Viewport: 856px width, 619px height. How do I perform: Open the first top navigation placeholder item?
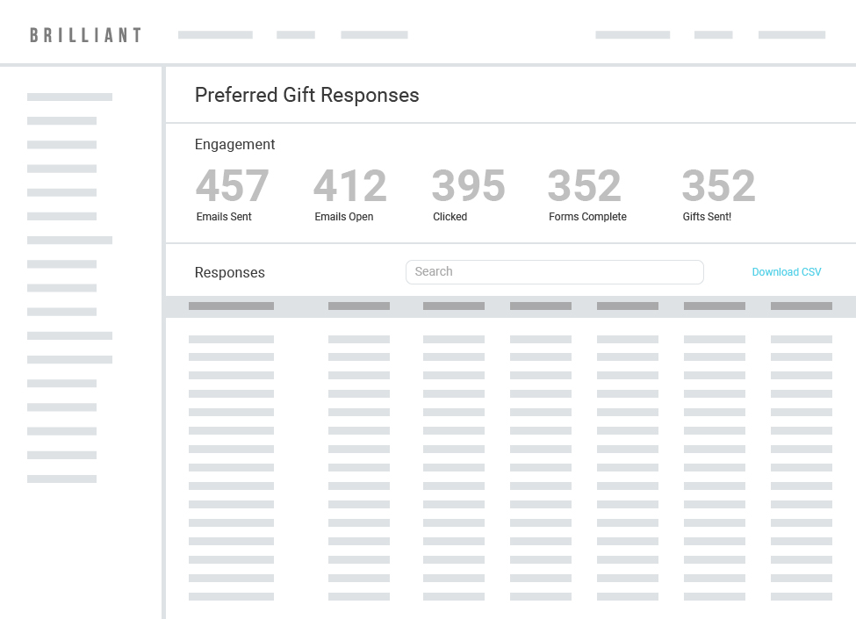pyautogui.click(x=215, y=35)
